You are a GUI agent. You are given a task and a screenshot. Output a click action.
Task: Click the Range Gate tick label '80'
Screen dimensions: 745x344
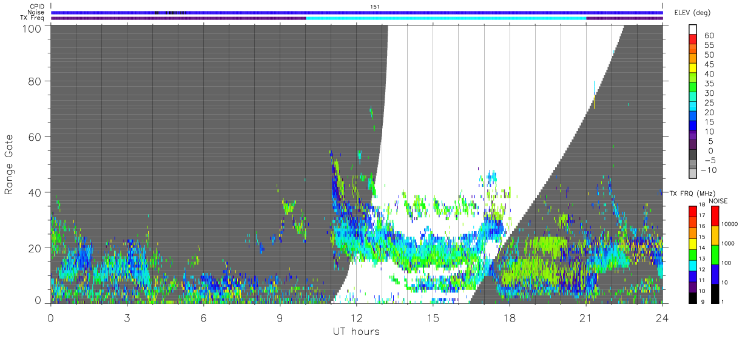pos(35,81)
